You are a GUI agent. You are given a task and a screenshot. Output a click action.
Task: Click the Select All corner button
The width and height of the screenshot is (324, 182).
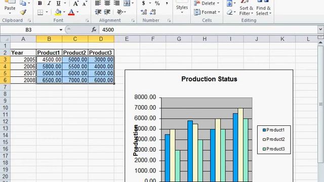tap(5, 39)
